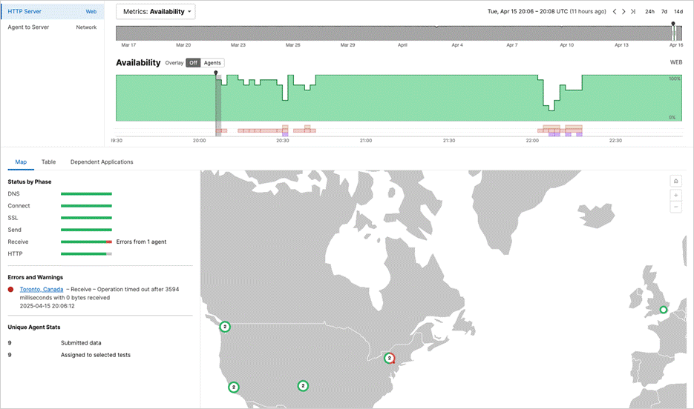Open the Toronto, Canada link
Viewport: 694px width, 409px height.
42,289
